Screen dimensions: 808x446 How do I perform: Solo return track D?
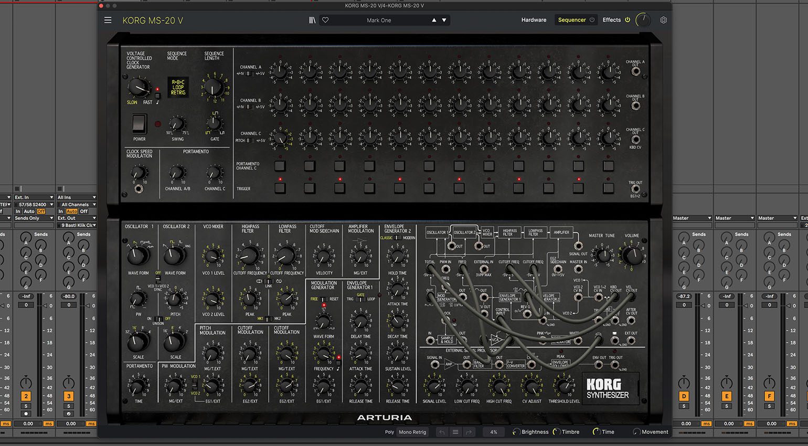(x=684, y=406)
